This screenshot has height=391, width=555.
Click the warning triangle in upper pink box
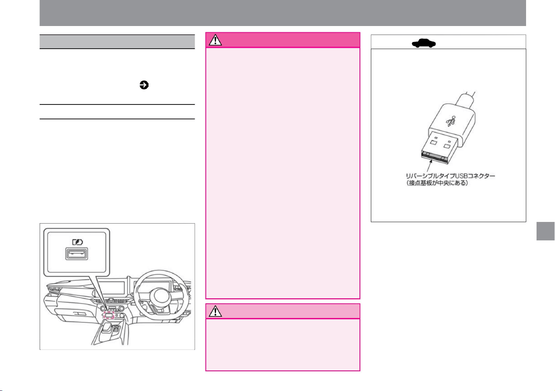click(216, 40)
